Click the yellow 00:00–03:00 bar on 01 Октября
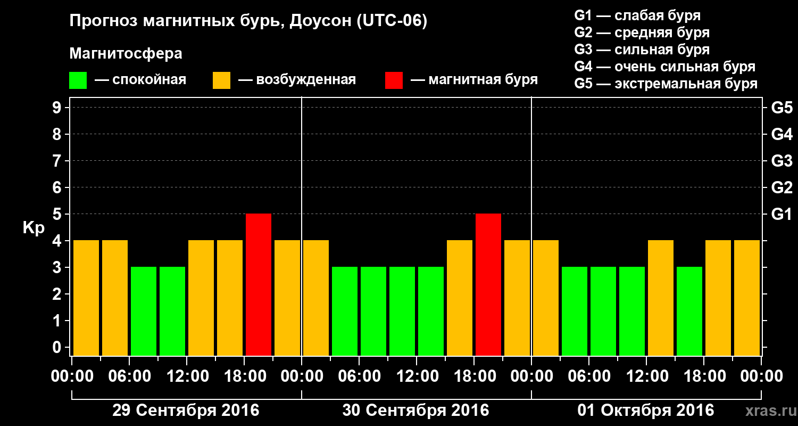The height and width of the screenshot is (426, 798). point(546,298)
